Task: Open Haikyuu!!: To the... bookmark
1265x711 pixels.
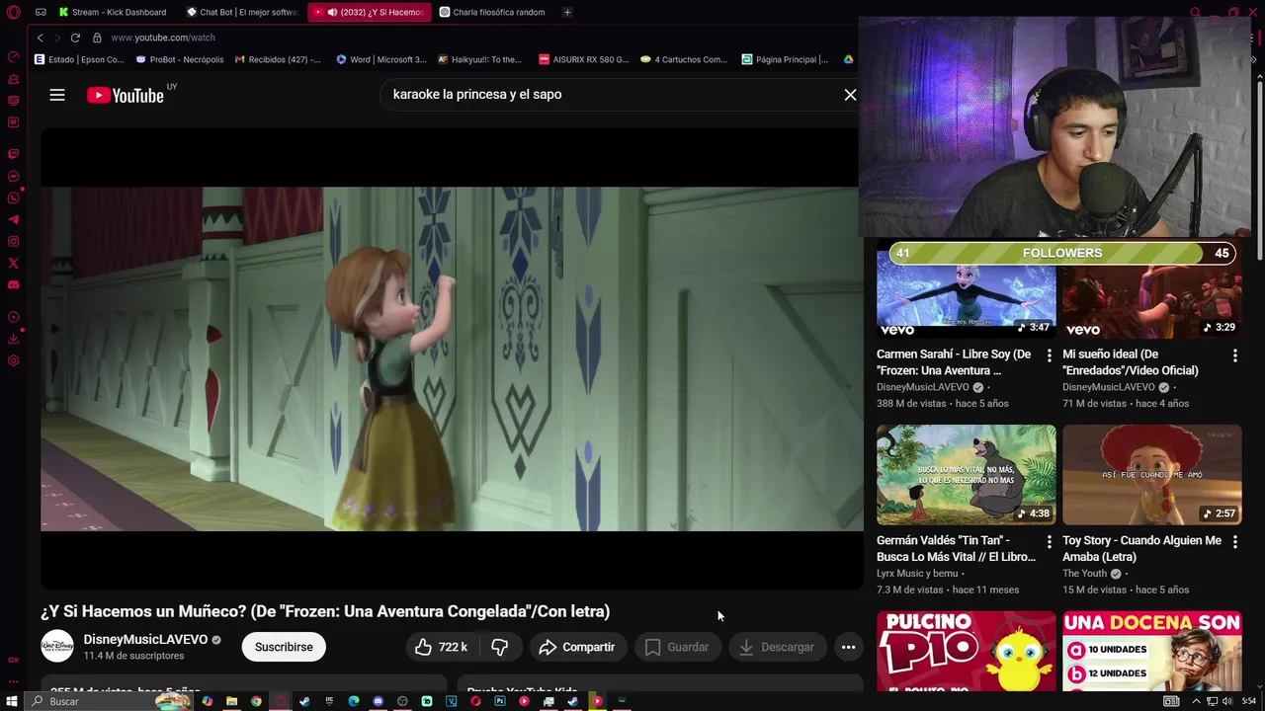Action: pos(480,59)
